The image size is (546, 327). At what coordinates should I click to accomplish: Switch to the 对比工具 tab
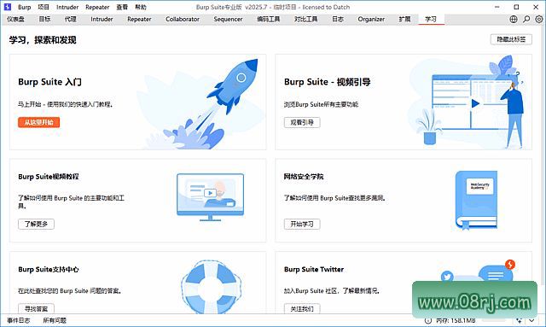[305, 19]
